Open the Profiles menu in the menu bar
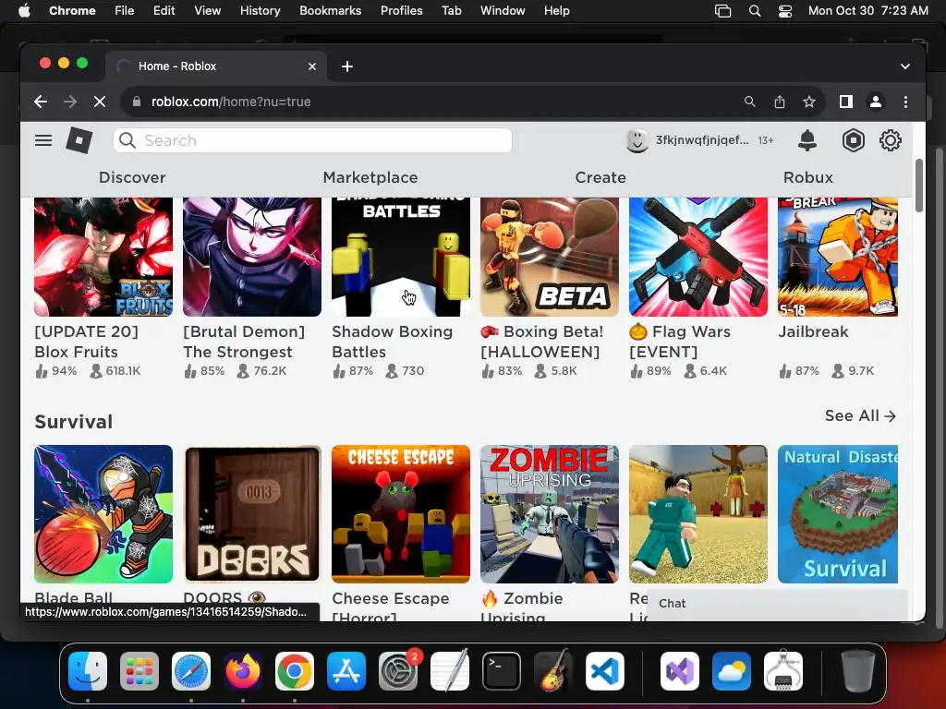 (x=401, y=11)
